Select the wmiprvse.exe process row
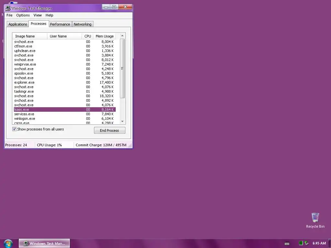This screenshot has height=248, width=331. 65,64
